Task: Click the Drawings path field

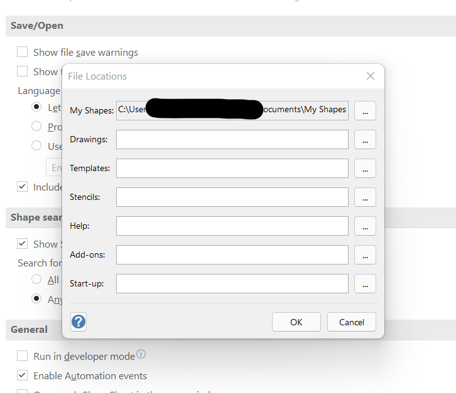Action: 232,139
